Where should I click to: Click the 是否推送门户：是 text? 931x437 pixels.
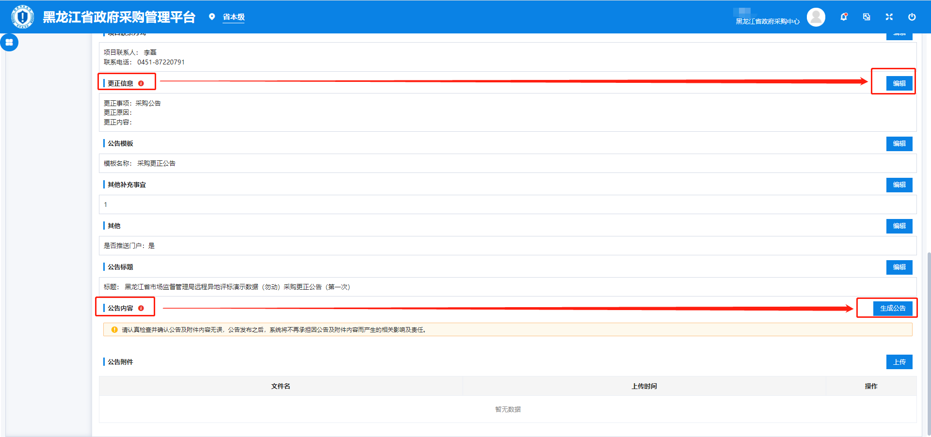tap(129, 246)
